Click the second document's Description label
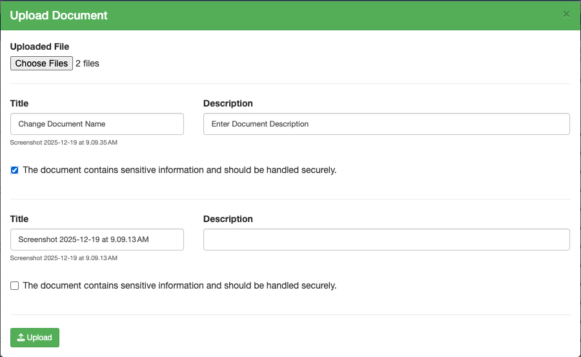Screen dimensions: 581x357 tap(228, 219)
